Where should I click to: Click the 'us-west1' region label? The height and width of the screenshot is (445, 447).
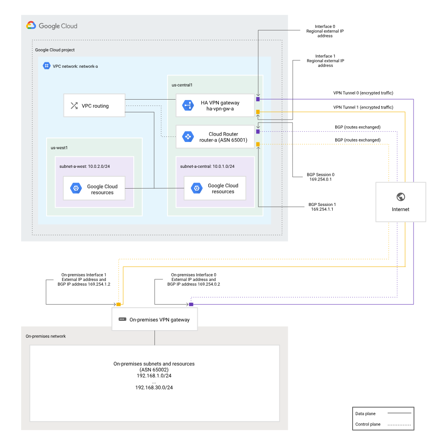(x=59, y=148)
